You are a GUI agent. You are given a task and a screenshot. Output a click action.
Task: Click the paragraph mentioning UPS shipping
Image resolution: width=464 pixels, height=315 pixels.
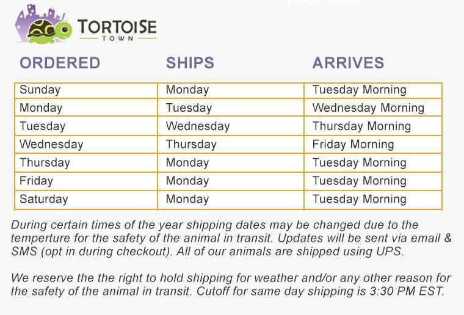coord(231,238)
